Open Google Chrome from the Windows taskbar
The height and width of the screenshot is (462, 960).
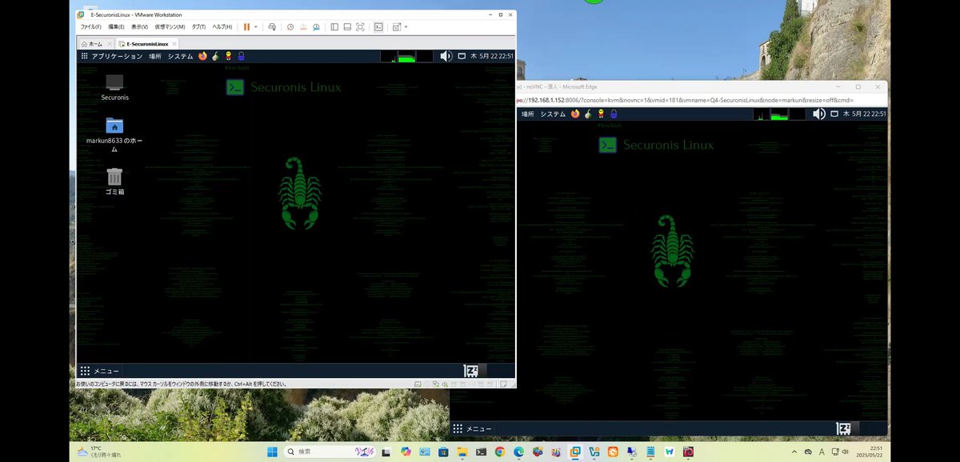pyautogui.click(x=499, y=452)
